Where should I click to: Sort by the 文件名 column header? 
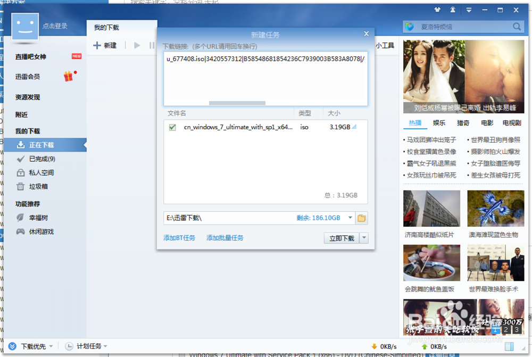(177, 113)
